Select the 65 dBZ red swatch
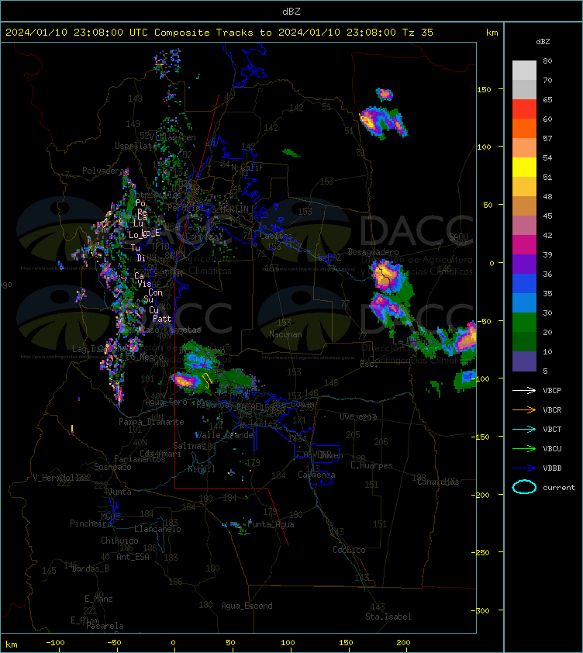This screenshot has width=583, height=653. 524,109
